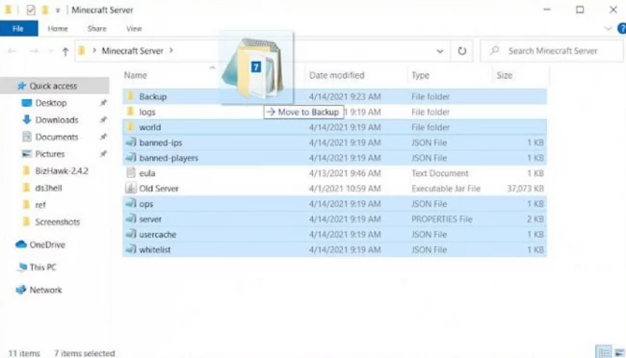
Task: Click the banned-ips file icon
Action: 130,142
